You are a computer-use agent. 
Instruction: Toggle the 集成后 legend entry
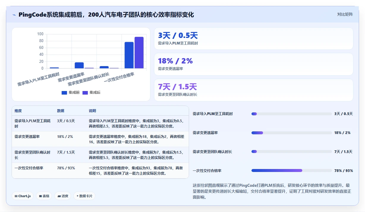coord(91,93)
